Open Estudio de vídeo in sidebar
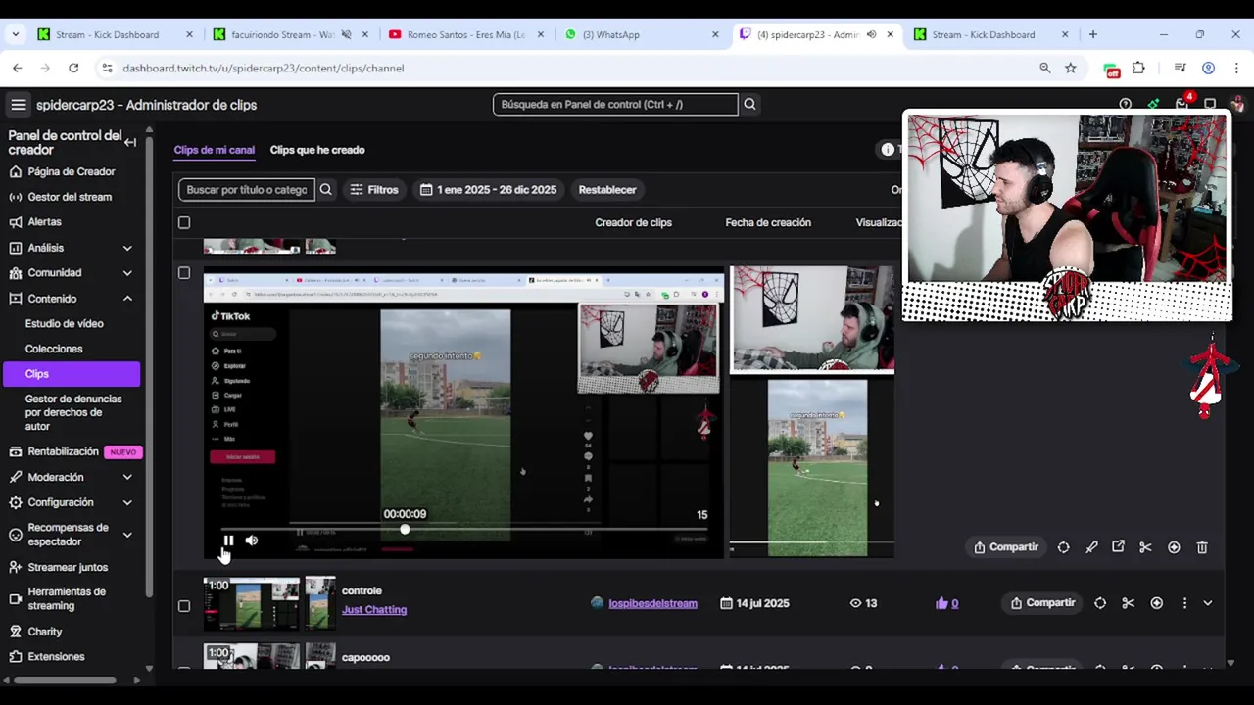The image size is (1254, 705). pos(64,323)
